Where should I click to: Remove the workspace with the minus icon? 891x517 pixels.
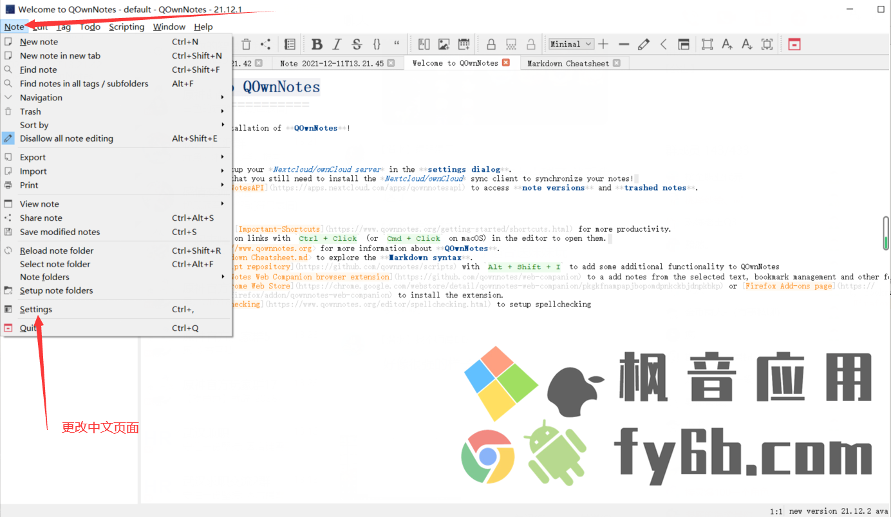pyautogui.click(x=624, y=44)
